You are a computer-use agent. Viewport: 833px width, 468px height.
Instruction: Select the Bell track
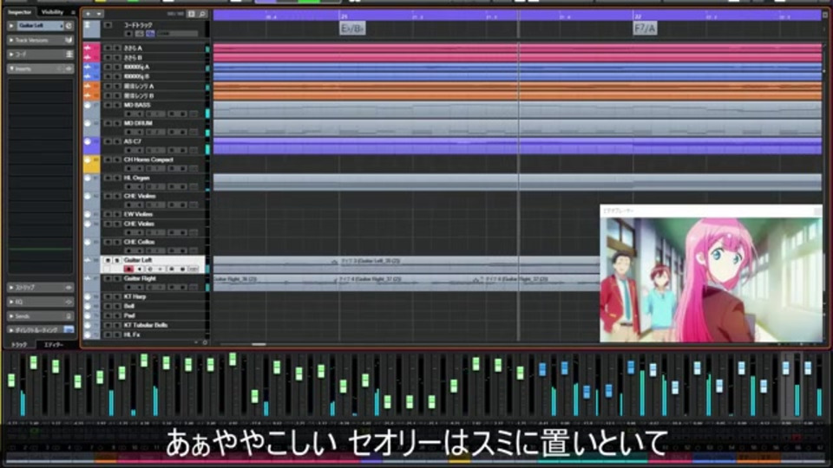click(129, 306)
